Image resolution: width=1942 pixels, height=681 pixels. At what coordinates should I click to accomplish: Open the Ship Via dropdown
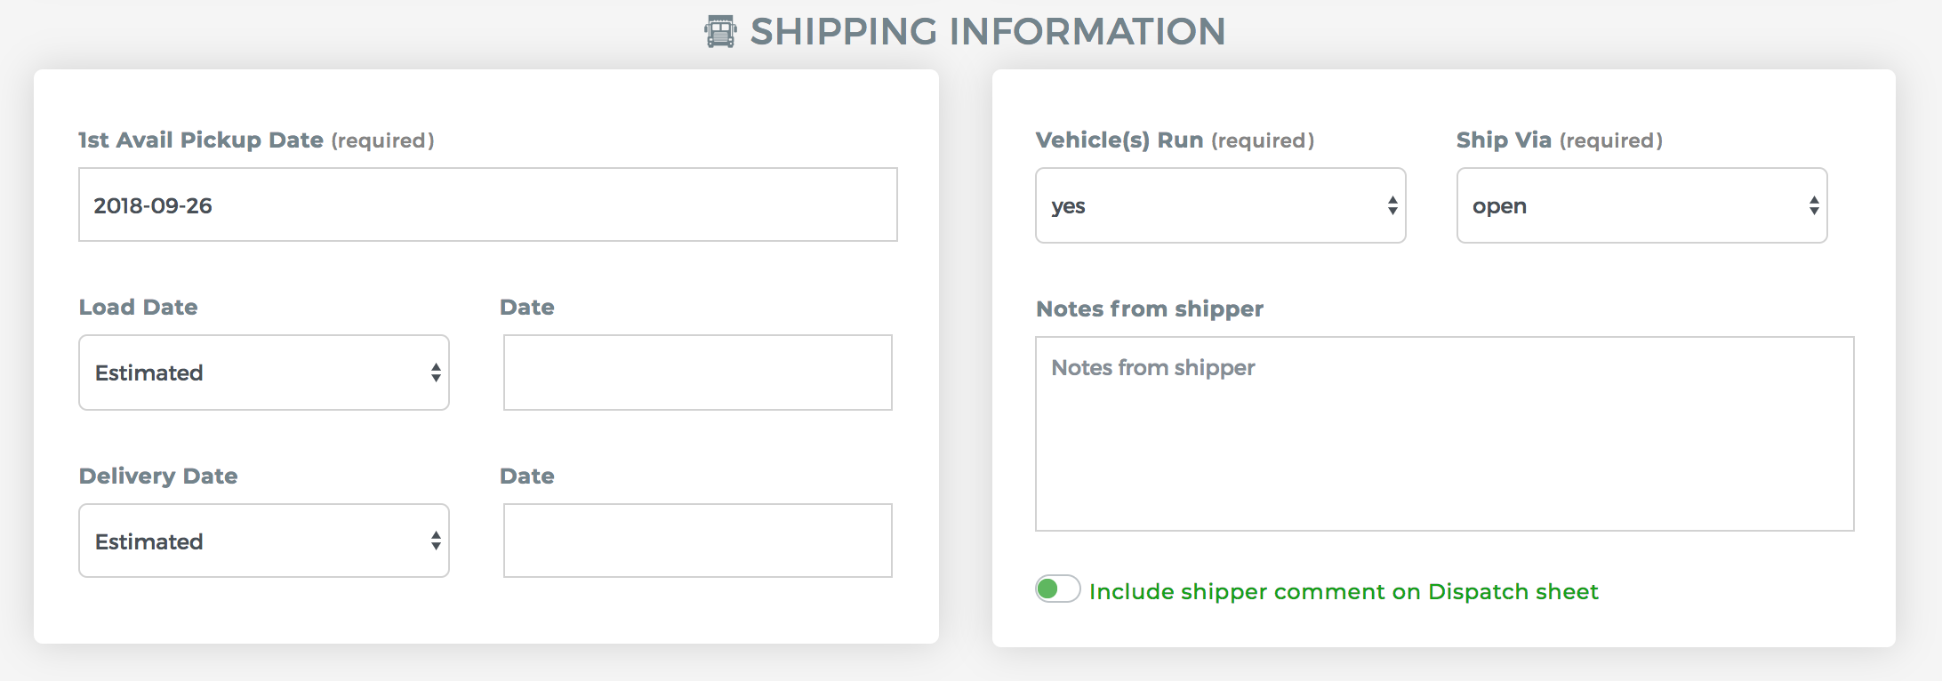[1641, 205]
